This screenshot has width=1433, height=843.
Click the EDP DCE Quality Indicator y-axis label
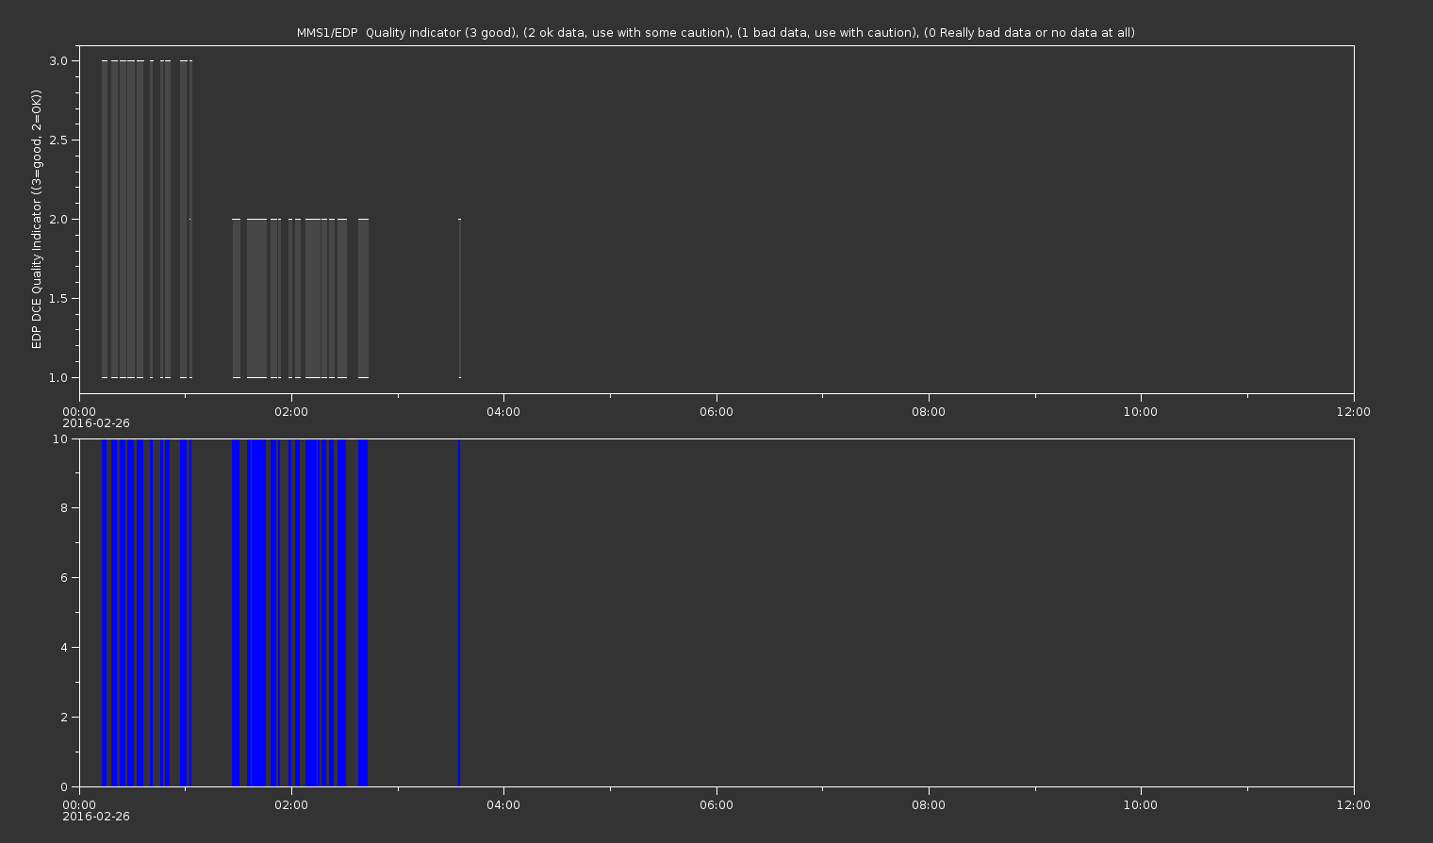click(x=37, y=220)
